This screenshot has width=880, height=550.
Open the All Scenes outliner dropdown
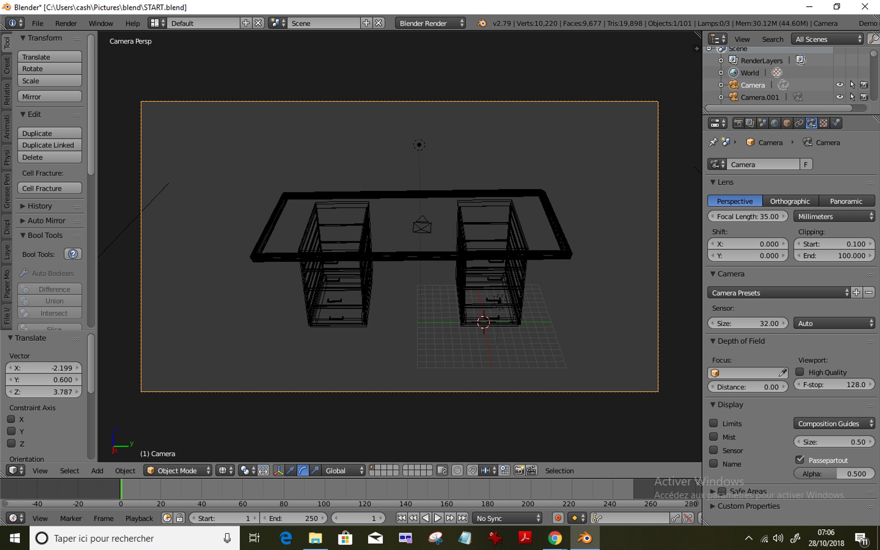point(828,39)
